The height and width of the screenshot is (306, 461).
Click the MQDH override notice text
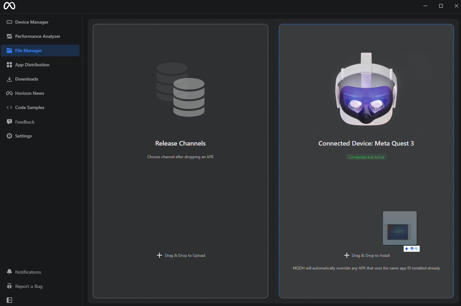366,268
